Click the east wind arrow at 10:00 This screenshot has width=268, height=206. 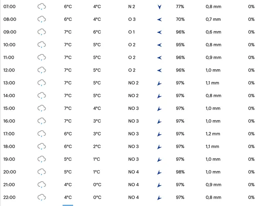coord(160,45)
